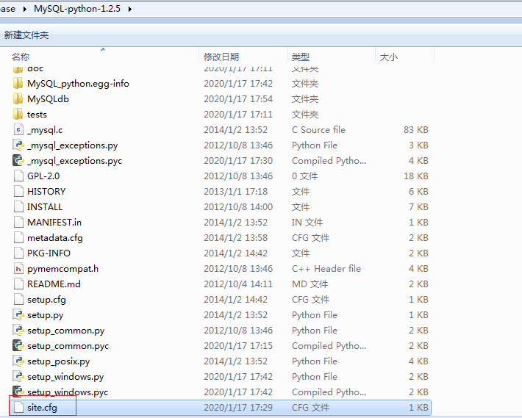Expand breadcrumb arrow after MySQL-python-1.2.5
The image size is (522, 418).
click(130, 9)
